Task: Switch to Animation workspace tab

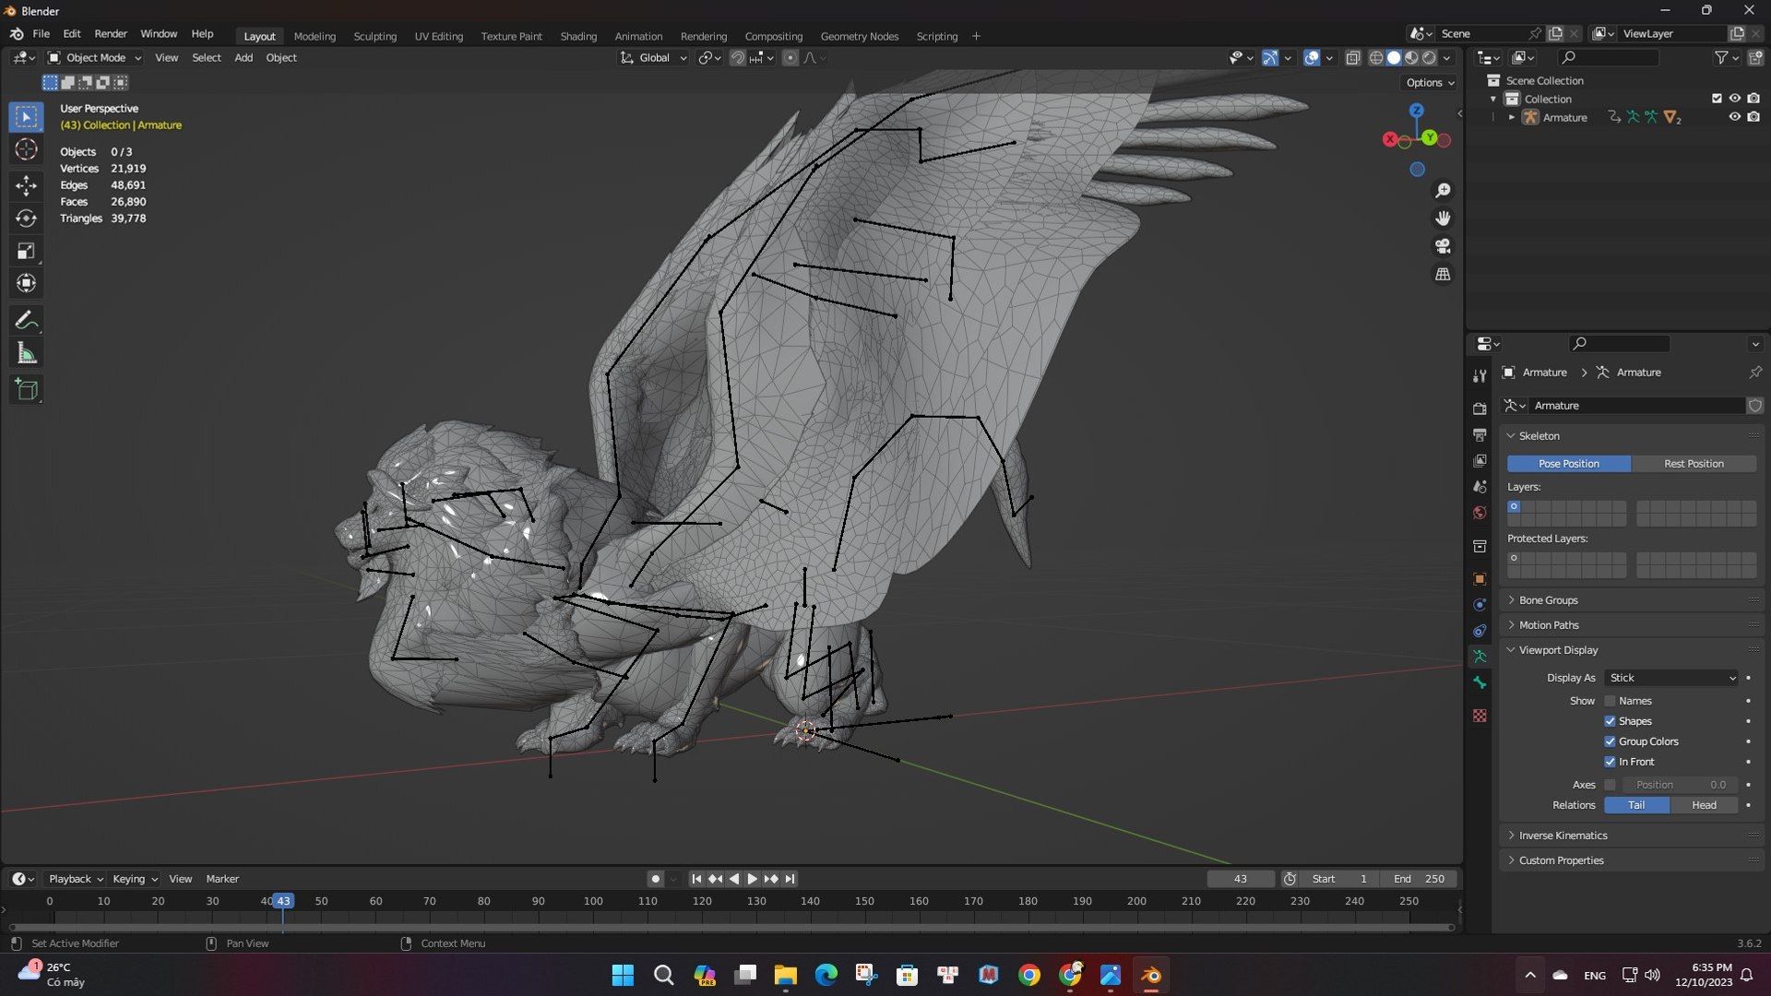Action: coord(638,36)
